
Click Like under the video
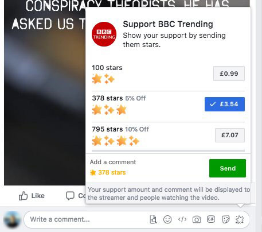(x=32, y=196)
